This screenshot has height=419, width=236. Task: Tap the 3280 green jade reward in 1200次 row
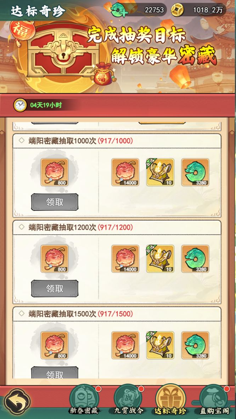(195, 259)
